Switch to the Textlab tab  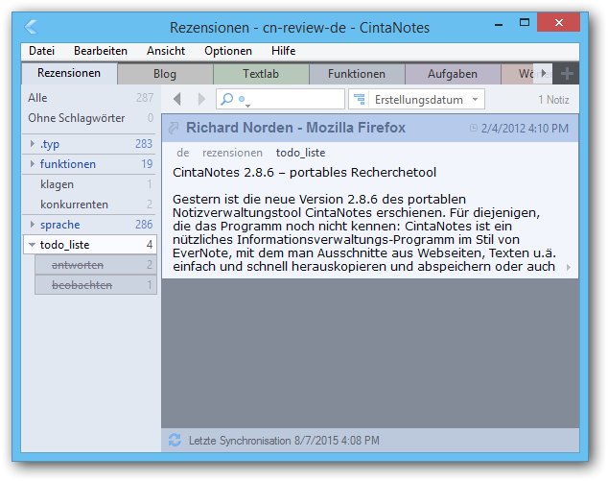pos(261,74)
